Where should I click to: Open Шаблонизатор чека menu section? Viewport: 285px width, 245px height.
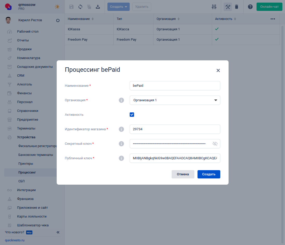33,225
